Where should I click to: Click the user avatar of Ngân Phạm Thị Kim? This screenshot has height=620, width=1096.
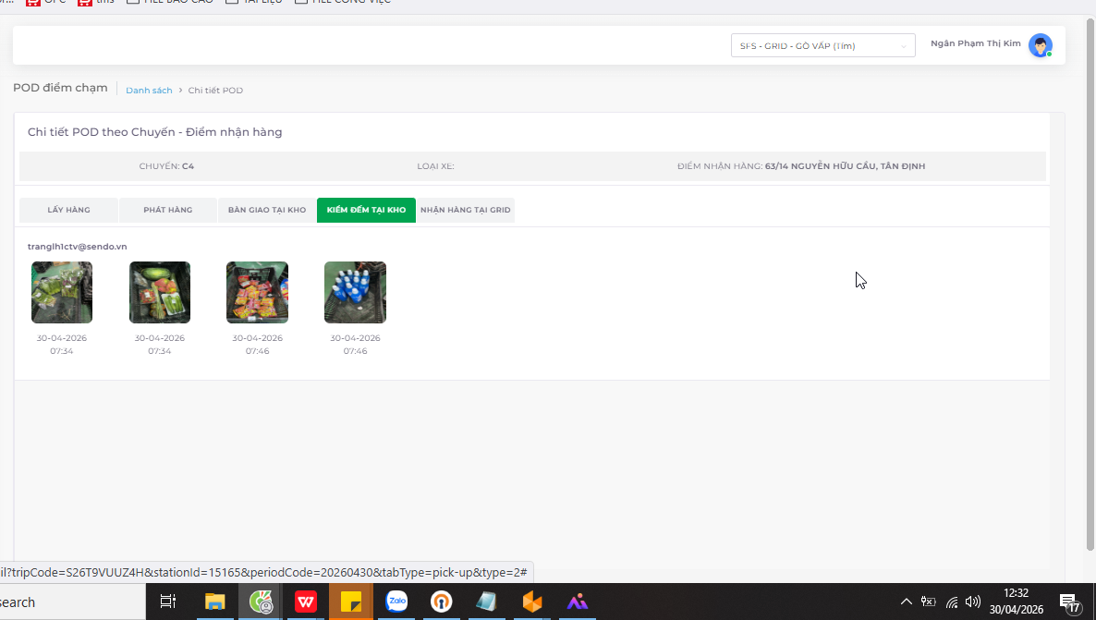coord(1040,45)
